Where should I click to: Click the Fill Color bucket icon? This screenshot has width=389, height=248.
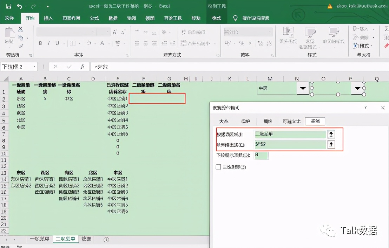(x=89, y=43)
